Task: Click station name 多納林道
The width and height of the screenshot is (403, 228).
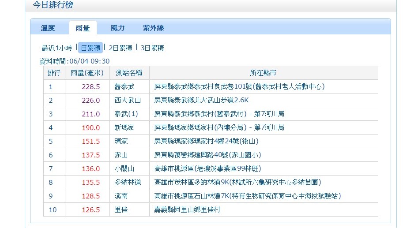Action: [x=128, y=182]
